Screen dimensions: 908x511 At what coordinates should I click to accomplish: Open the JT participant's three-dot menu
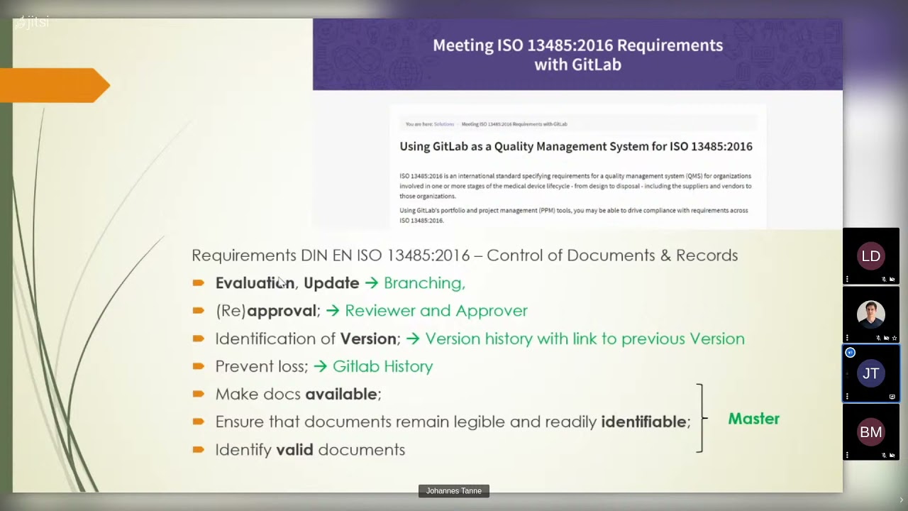[847, 397]
